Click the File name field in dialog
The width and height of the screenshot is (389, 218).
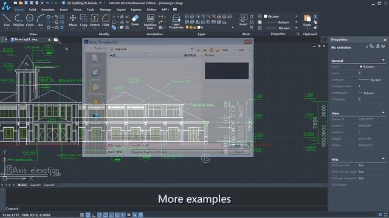click(176, 145)
